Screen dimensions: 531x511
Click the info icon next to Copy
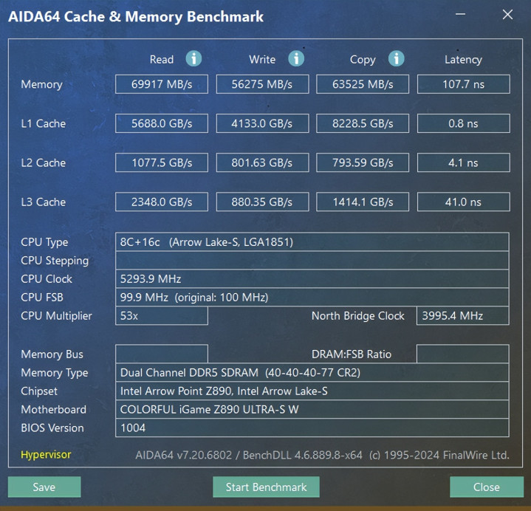pyautogui.click(x=396, y=58)
